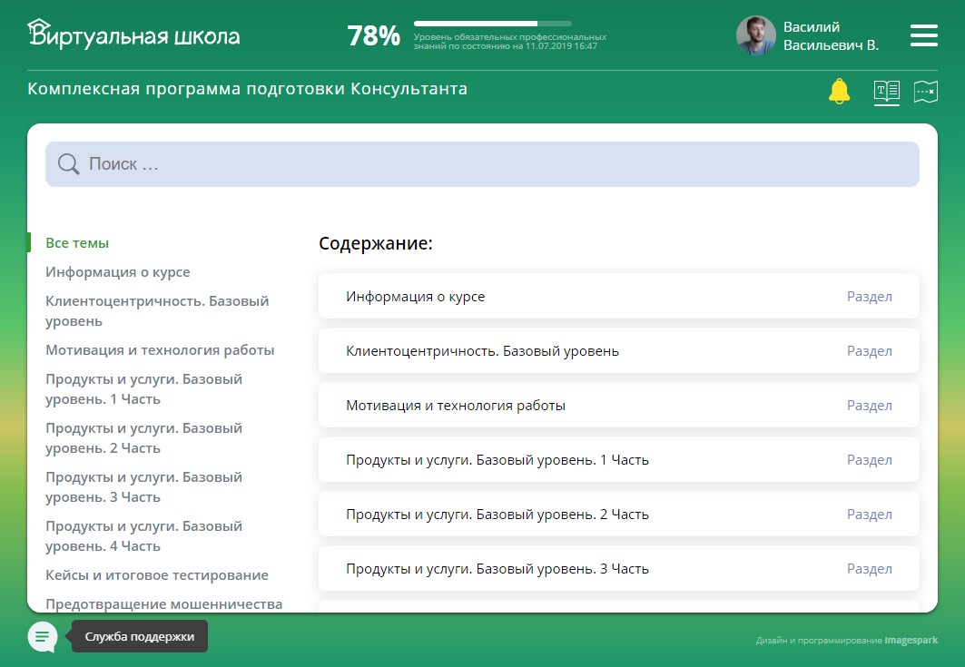Open the support chat bubble icon

[x=43, y=637]
